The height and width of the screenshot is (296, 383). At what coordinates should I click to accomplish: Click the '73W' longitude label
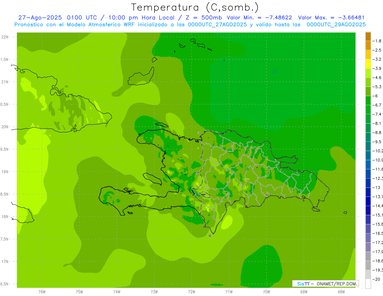point(154,292)
